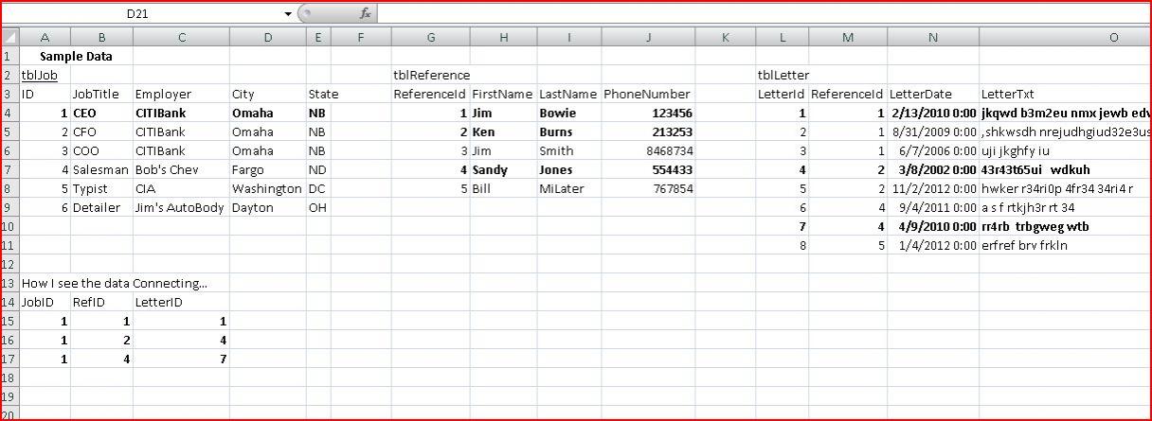Click the 'FirstName' header cell

coord(503,95)
